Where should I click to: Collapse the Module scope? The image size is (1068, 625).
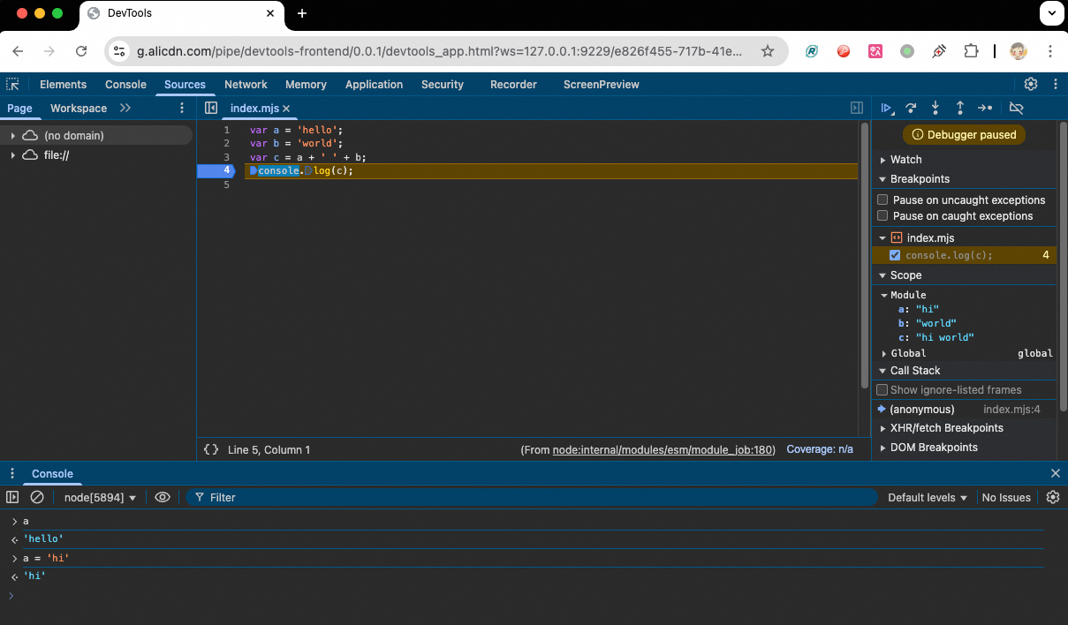coord(885,295)
